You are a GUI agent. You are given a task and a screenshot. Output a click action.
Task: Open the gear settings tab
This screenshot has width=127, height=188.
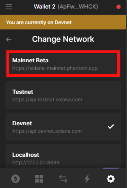(x=111, y=179)
